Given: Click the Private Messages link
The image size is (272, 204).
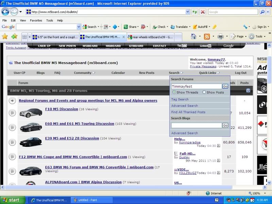Looking at the screenshot, I should pos(203,66).
